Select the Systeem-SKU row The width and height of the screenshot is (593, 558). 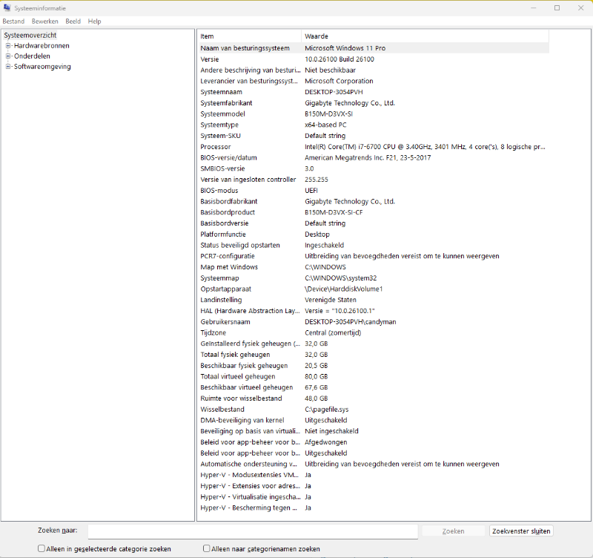pyautogui.click(x=374, y=136)
